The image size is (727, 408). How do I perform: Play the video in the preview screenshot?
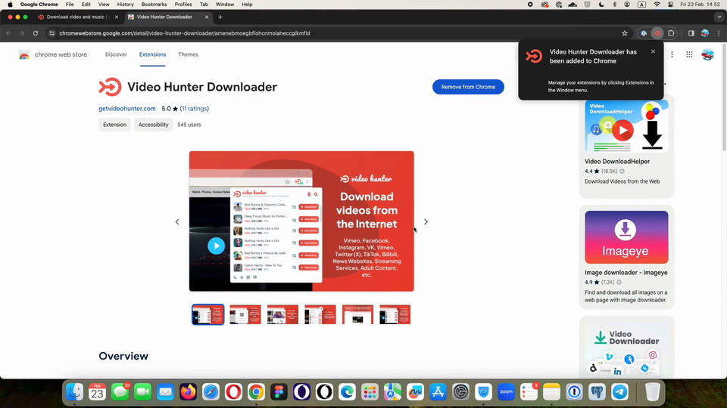(x=216, y=246)
